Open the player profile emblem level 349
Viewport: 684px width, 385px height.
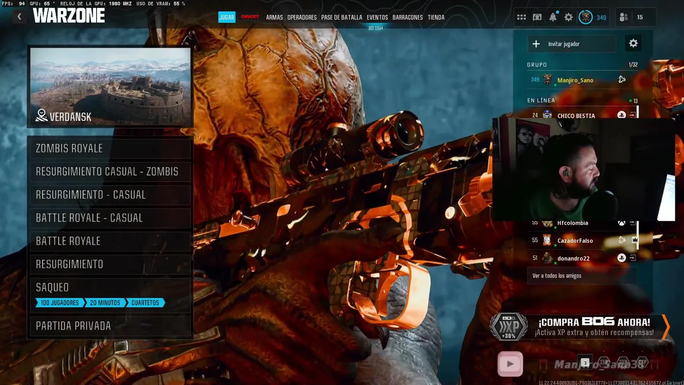[x=586, y=17]
